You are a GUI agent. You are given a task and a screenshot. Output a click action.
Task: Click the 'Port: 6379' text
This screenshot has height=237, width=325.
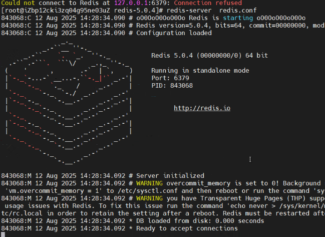(170, 78)
